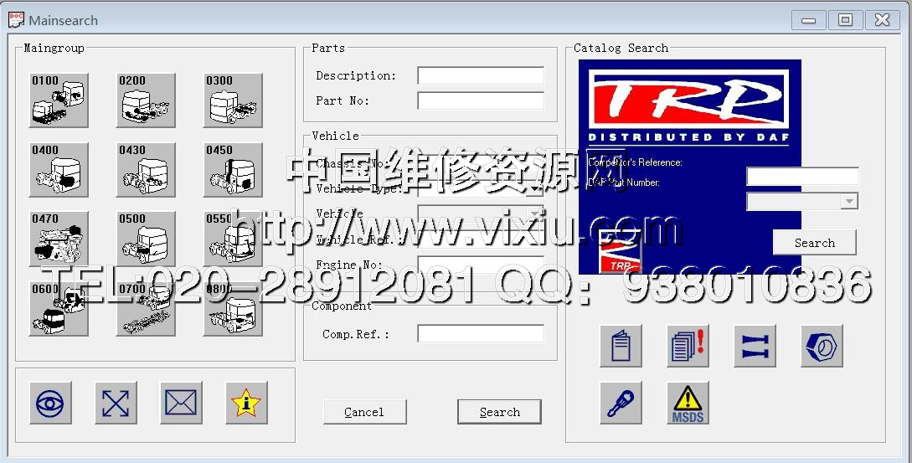
Task: Open maingroup 0470 engine icon
Action: [59, 239]
